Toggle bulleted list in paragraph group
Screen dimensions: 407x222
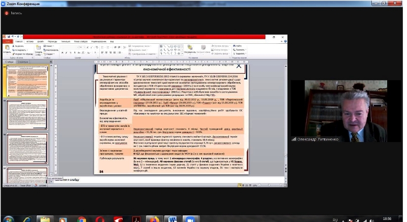point(103,47)
